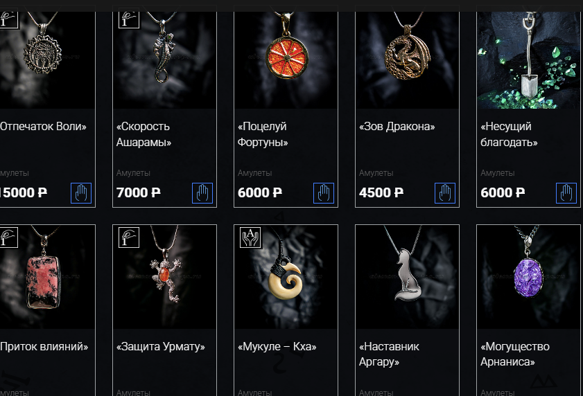Image resolution: width=583 pixels, height=396 pixels.
Task: Click the Амулеты category under «Несущий благодать»
Action: (498, 173)
